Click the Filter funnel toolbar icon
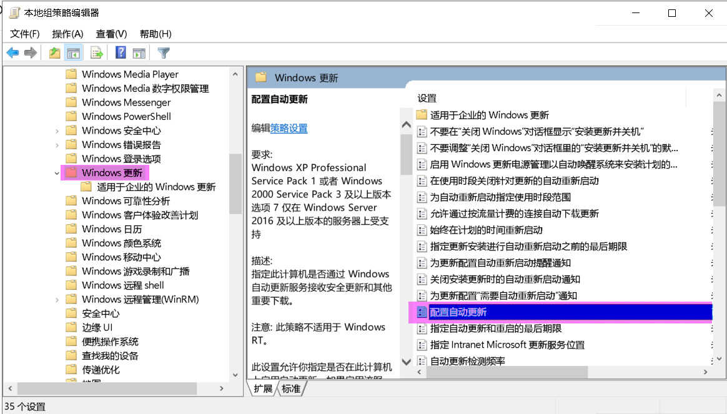The width and height of the screenshot is (727, 414). [164, 53]
